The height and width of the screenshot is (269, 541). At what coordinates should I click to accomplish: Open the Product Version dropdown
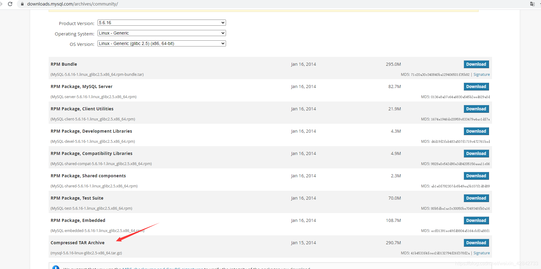pos(161,23)
